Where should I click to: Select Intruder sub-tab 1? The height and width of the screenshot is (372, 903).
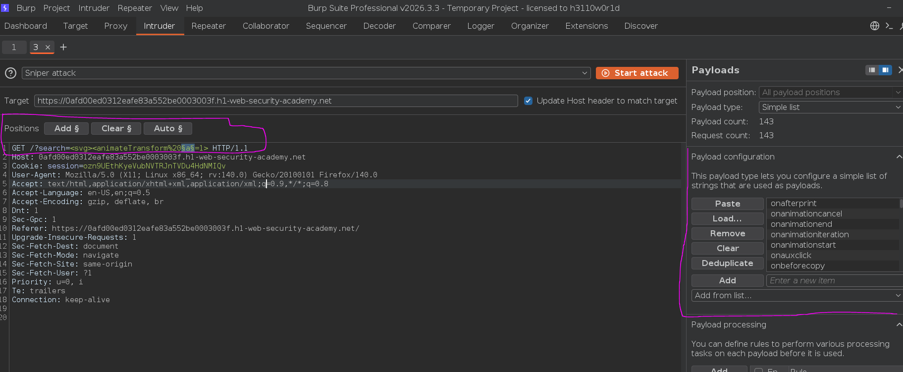click(14, 47)
